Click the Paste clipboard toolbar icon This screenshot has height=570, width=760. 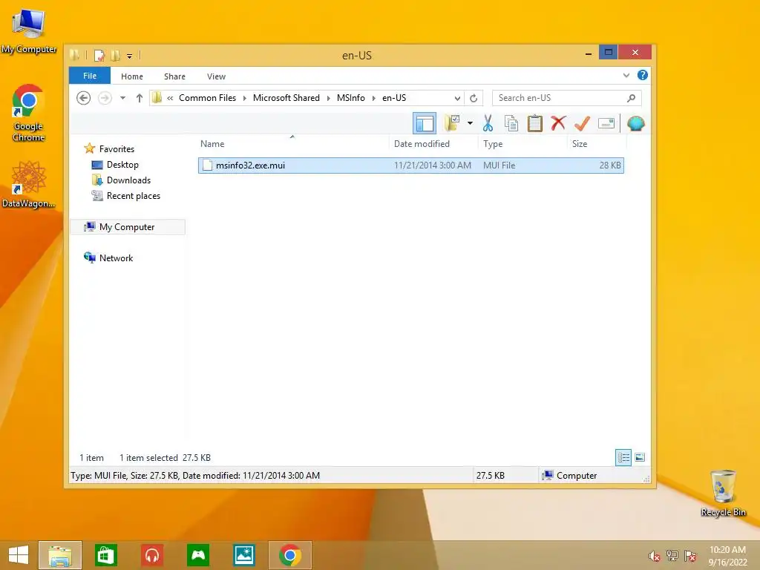point(534,123)
